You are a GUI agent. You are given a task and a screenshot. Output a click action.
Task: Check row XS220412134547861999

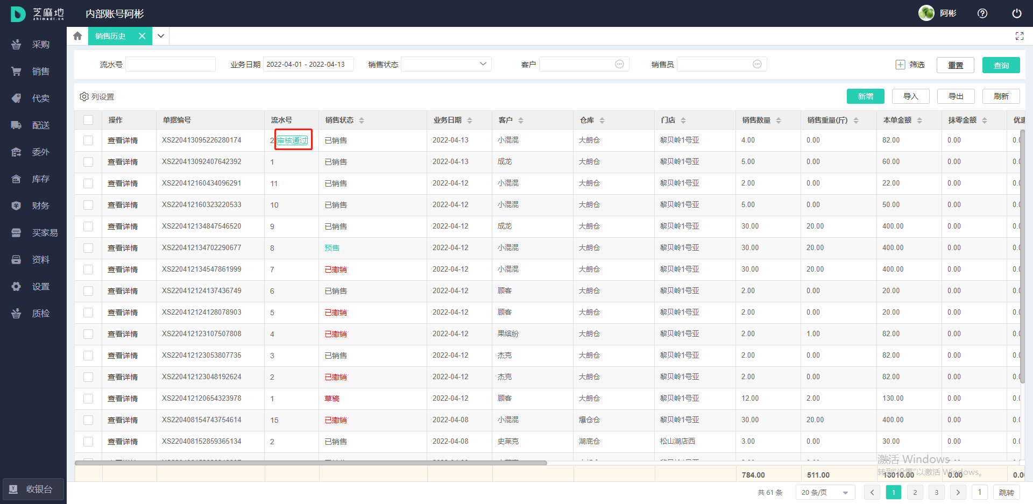(x=88, y=269)
